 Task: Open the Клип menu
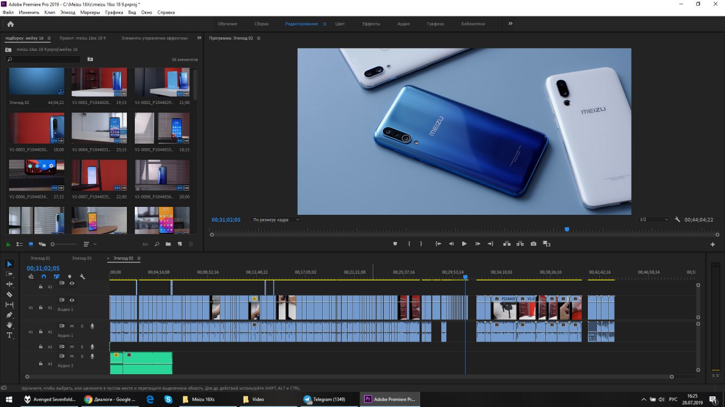50,12
